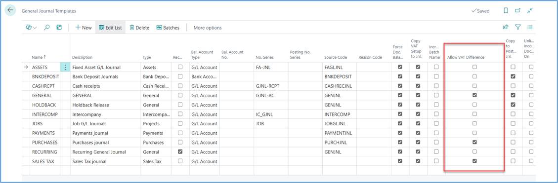The width and height of the screenshot is (558, 183).
Task: Open Batches for the template
Action: [168, 27]
